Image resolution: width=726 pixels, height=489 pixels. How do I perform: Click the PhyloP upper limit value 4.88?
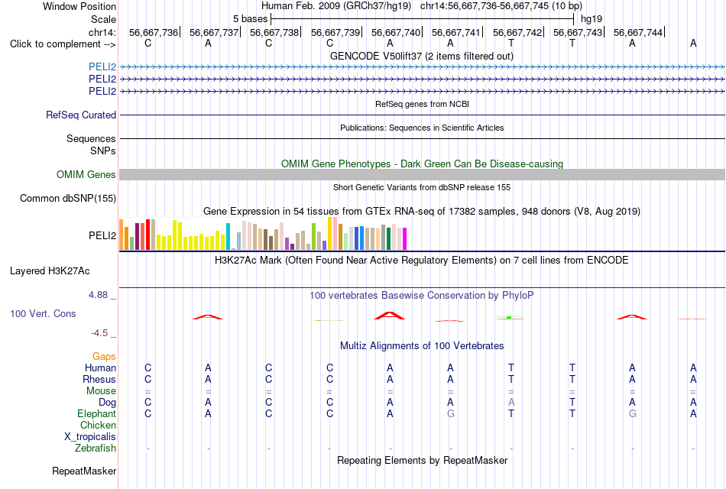click(98, 295)
